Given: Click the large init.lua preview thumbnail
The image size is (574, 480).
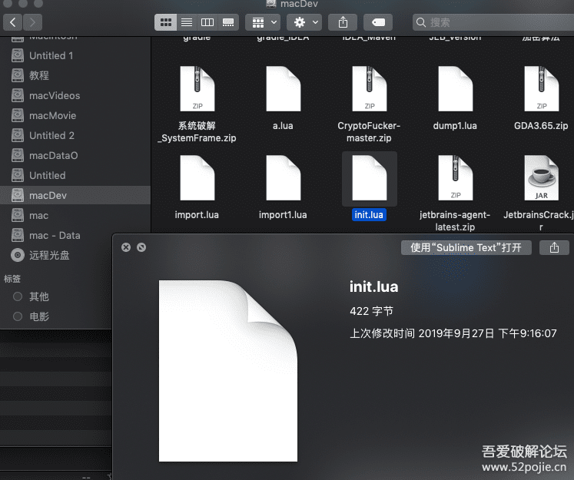Looking at the screenshot, I should [x=227, y=370].
